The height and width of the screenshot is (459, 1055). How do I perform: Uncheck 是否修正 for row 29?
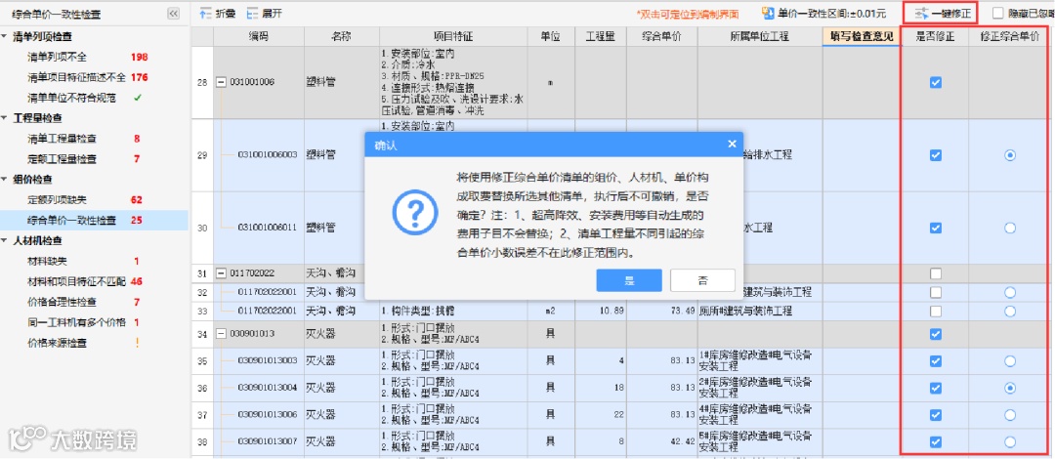click(x=935, y=155)
